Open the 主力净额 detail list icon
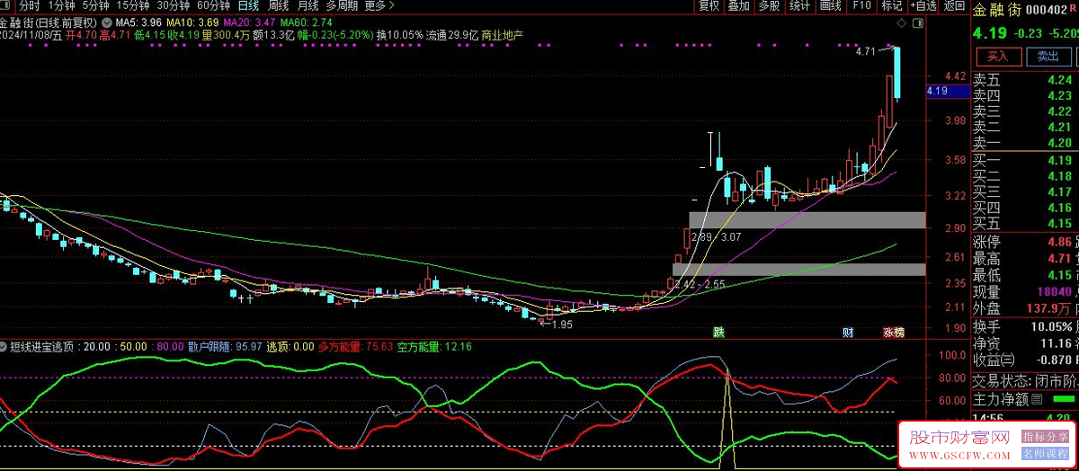The image size is (1079, 471). click(x=1037, y=399)
